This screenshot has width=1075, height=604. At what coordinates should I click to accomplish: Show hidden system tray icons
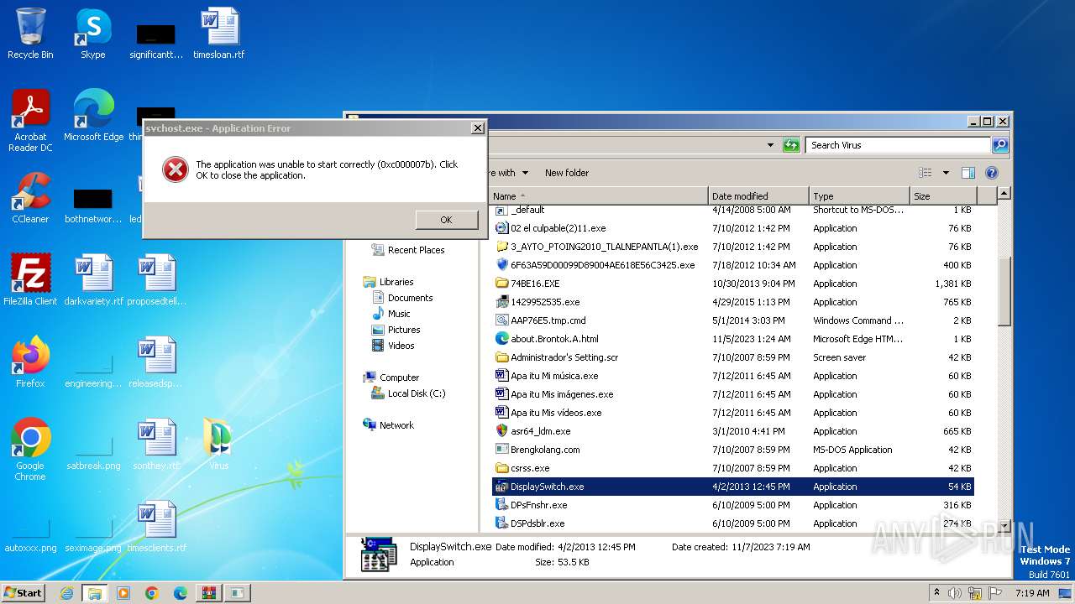coord(937,592)
